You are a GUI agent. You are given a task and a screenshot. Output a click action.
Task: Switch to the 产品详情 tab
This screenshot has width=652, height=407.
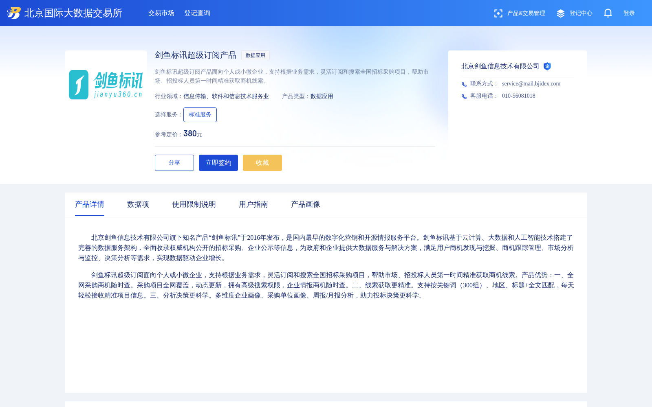[x=90, y=204]
